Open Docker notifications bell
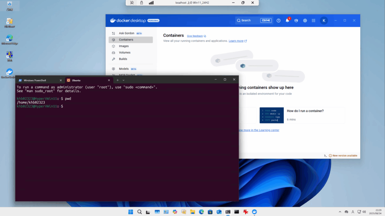 click(x=287, y=20)
